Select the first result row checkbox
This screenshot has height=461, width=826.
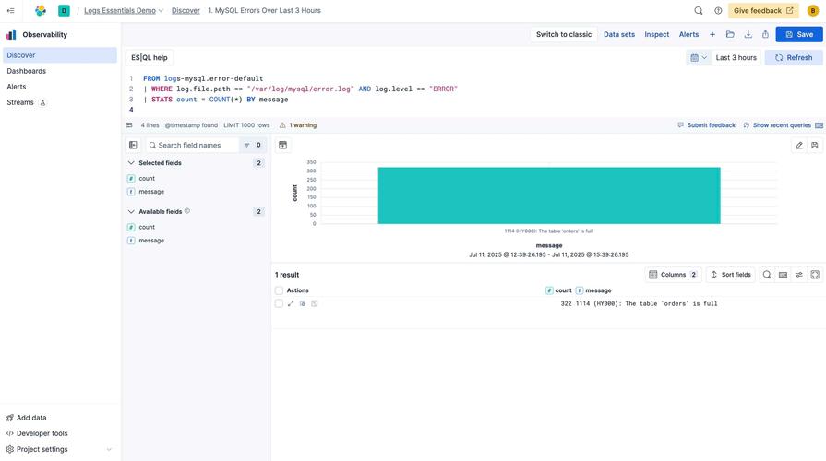[279, 303]
